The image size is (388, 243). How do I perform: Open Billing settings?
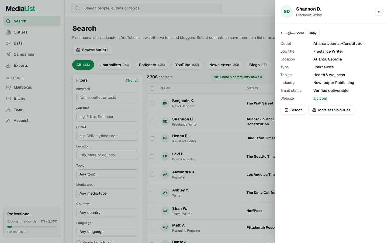32,98
